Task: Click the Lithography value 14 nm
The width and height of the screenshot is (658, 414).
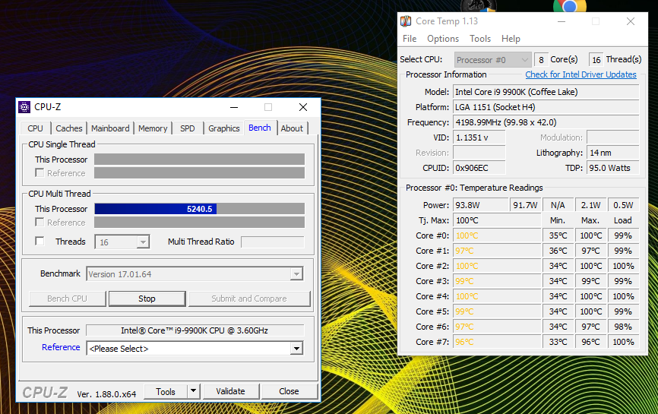Action: 612,153
